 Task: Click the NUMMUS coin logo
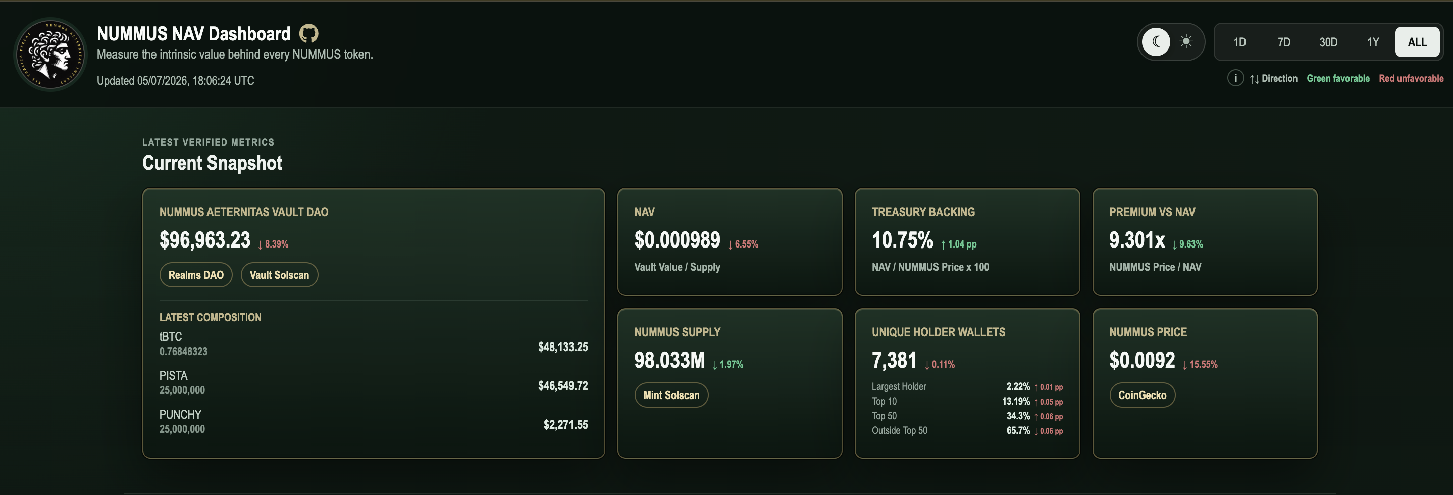coord(51,54)
